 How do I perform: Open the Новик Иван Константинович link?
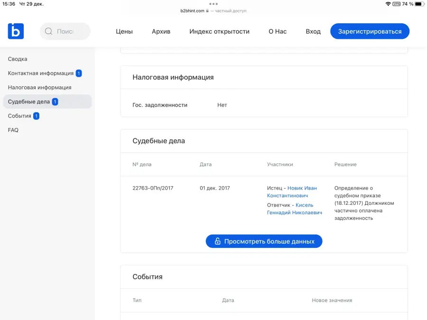(292, 192)
